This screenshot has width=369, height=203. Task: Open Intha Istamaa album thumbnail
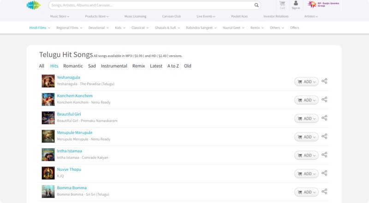48,155
